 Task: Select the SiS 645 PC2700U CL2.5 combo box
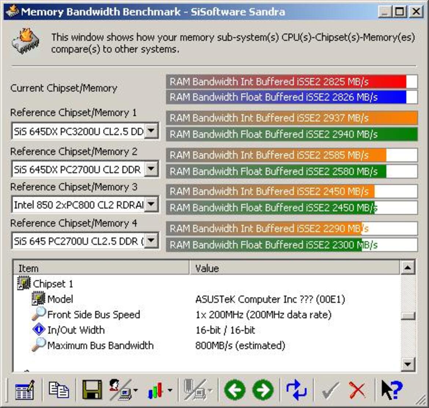[85, 241]
